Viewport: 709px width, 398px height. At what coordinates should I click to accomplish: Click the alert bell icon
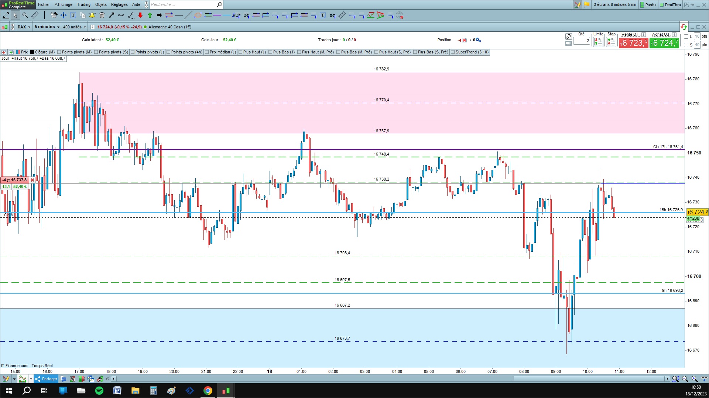point(92,15)
